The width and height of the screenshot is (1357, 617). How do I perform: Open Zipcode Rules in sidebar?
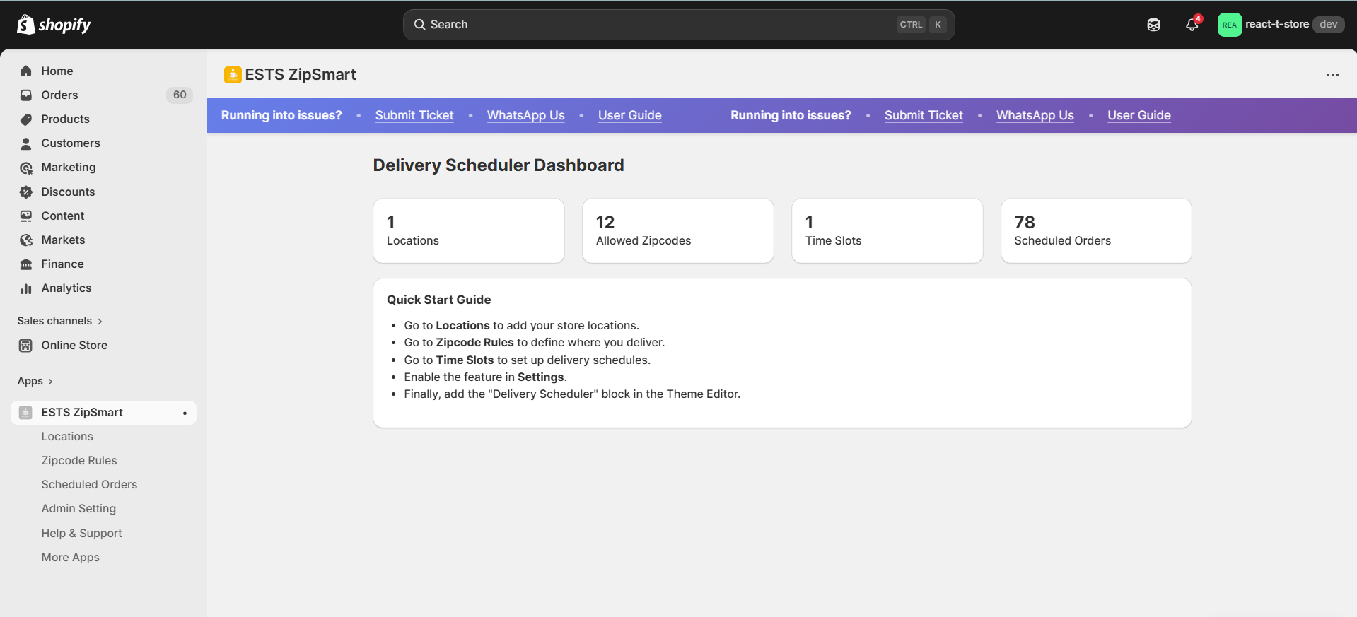[79, 460]
